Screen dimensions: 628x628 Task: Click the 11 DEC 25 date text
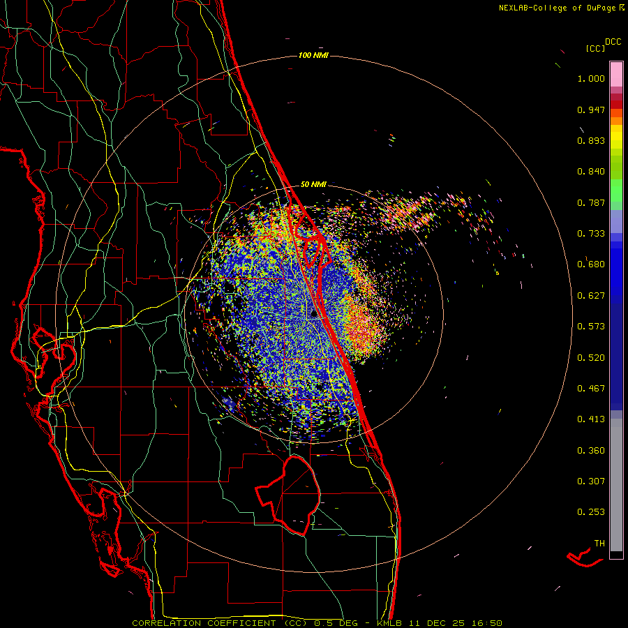[x=437, y=623]
